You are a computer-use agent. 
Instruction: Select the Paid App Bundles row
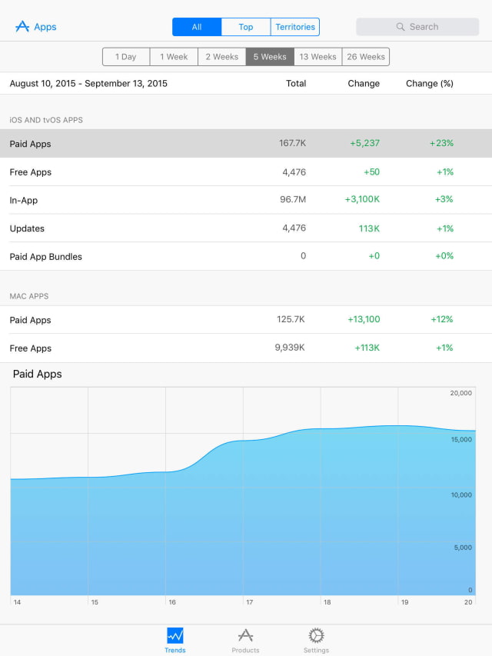click(246, 257)
